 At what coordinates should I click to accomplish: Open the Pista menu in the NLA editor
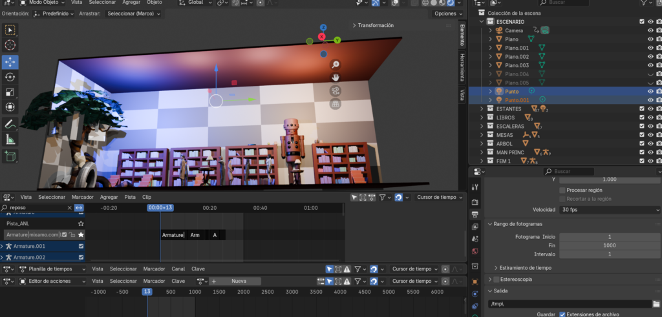coord(130,197)
